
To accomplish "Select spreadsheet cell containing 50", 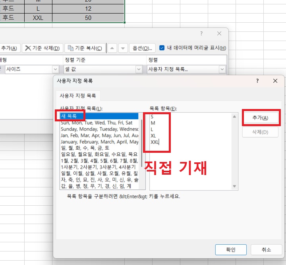I will [x=88, y=18].
